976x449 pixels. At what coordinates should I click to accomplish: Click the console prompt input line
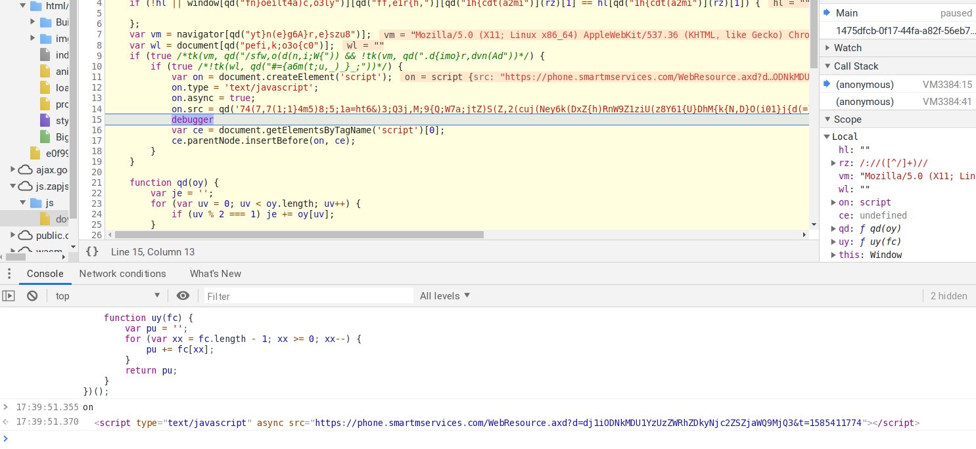click(x=488, y=438)
